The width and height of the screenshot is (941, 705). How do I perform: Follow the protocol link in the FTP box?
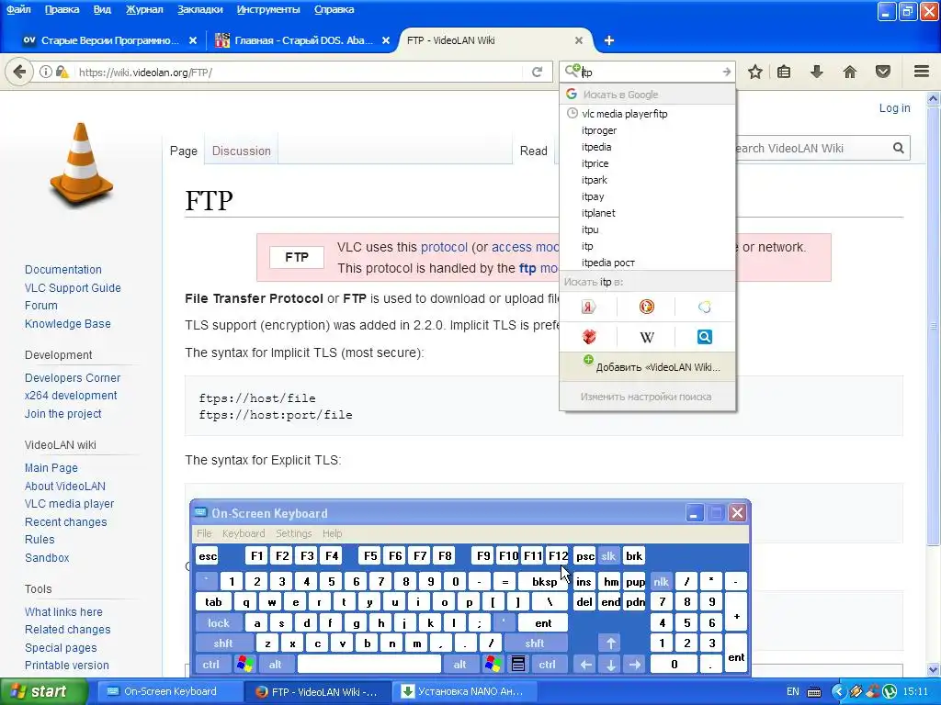pos(444,247)
